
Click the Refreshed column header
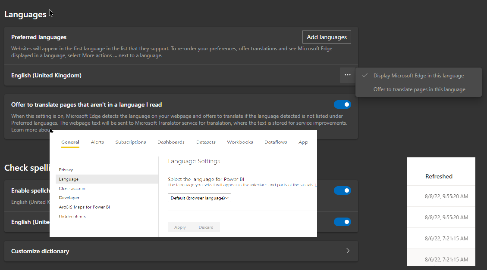click(x=439, y=177)
